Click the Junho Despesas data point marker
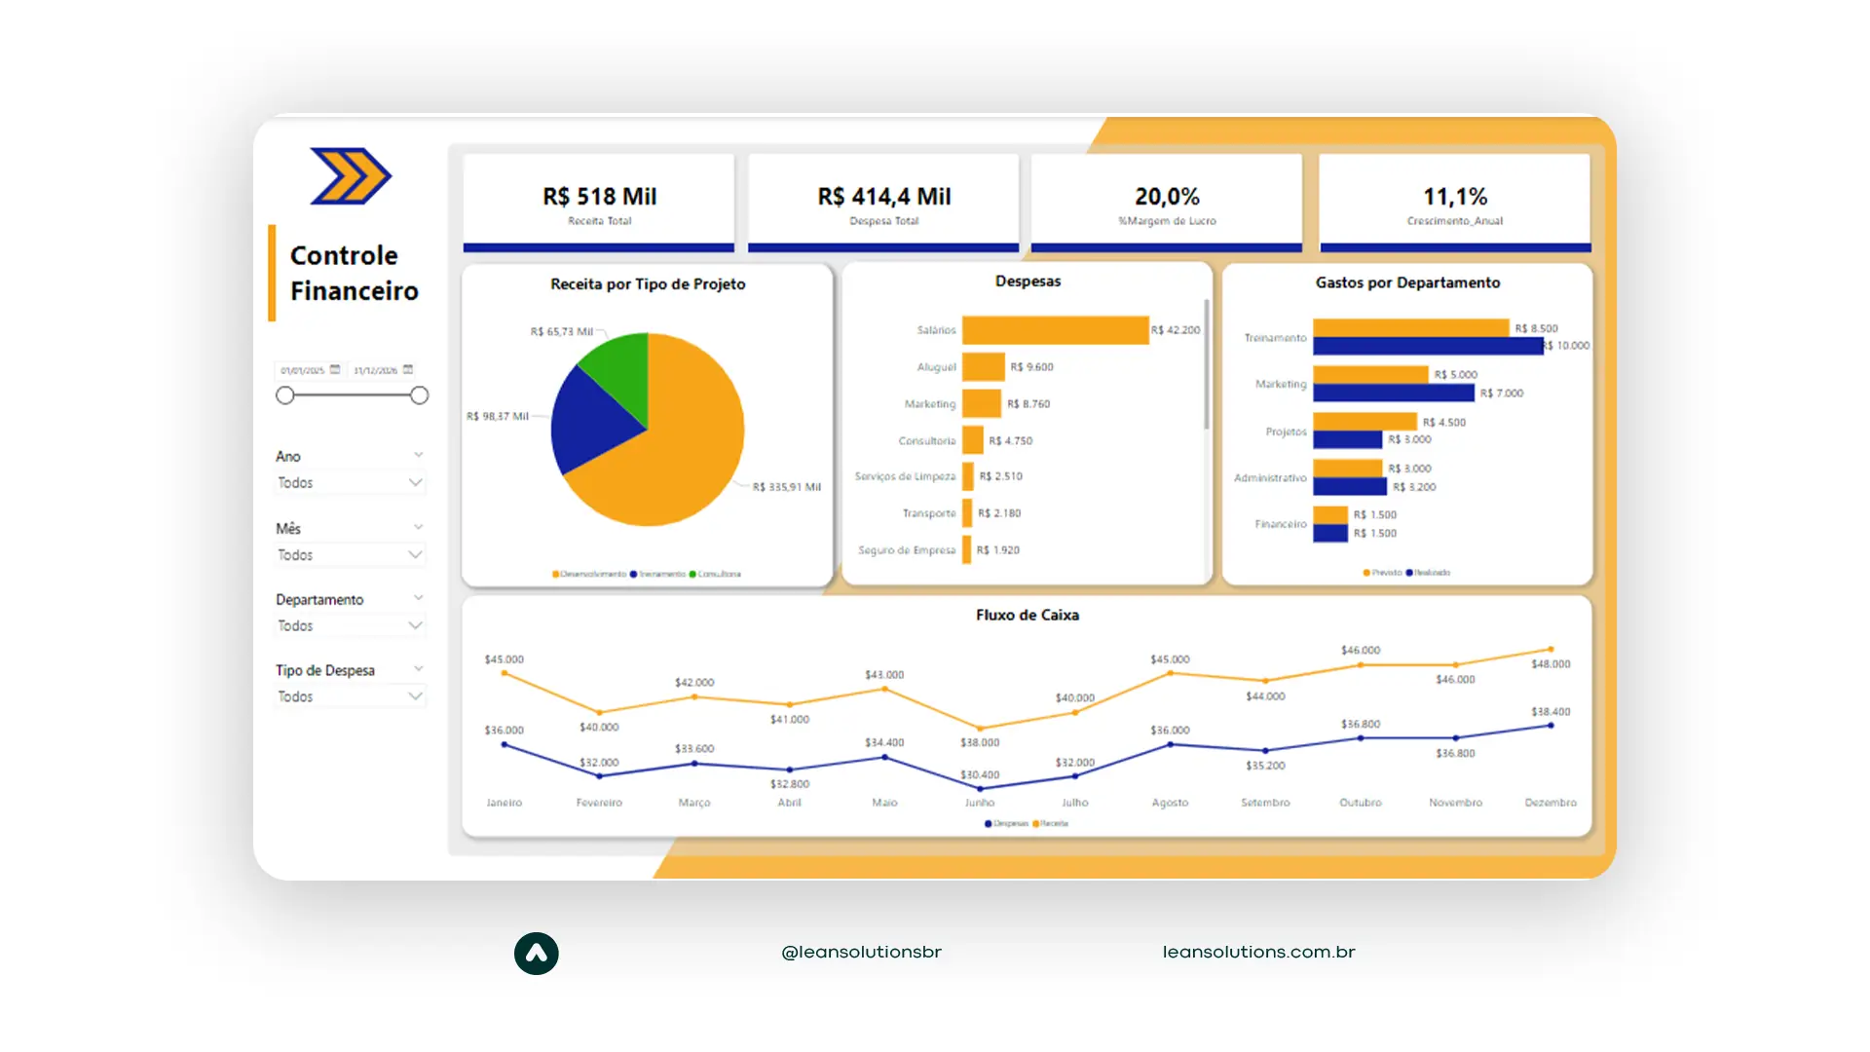The width and height of the screenshot is (1870, 1052). coord(980,788)
